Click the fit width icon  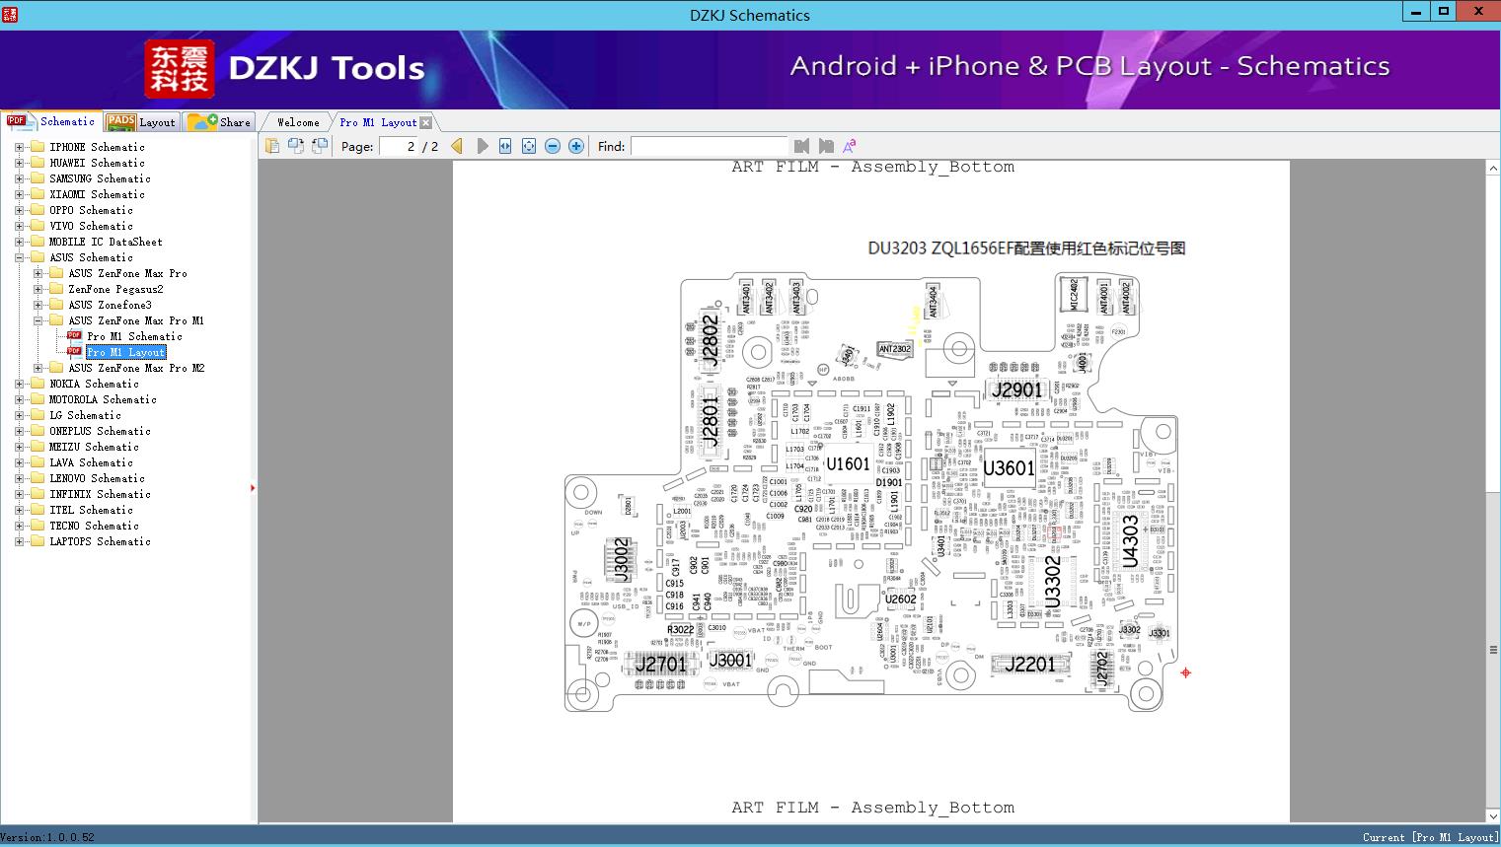(505, 146)
